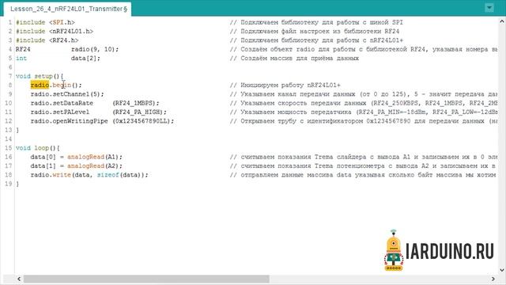Click on radio.openWritingPipe text

(x=69, y=121)
